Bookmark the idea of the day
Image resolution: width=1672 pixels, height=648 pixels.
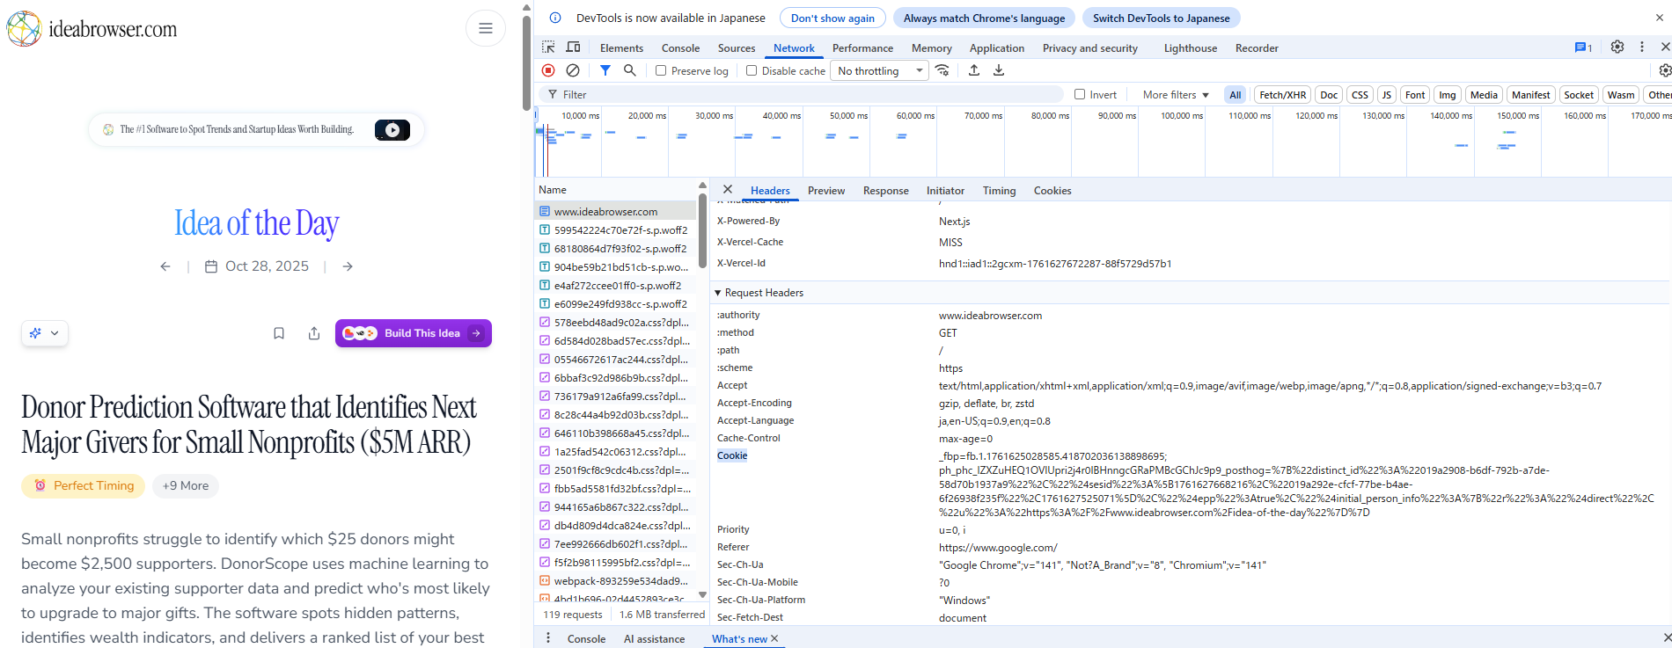[279, 333]
